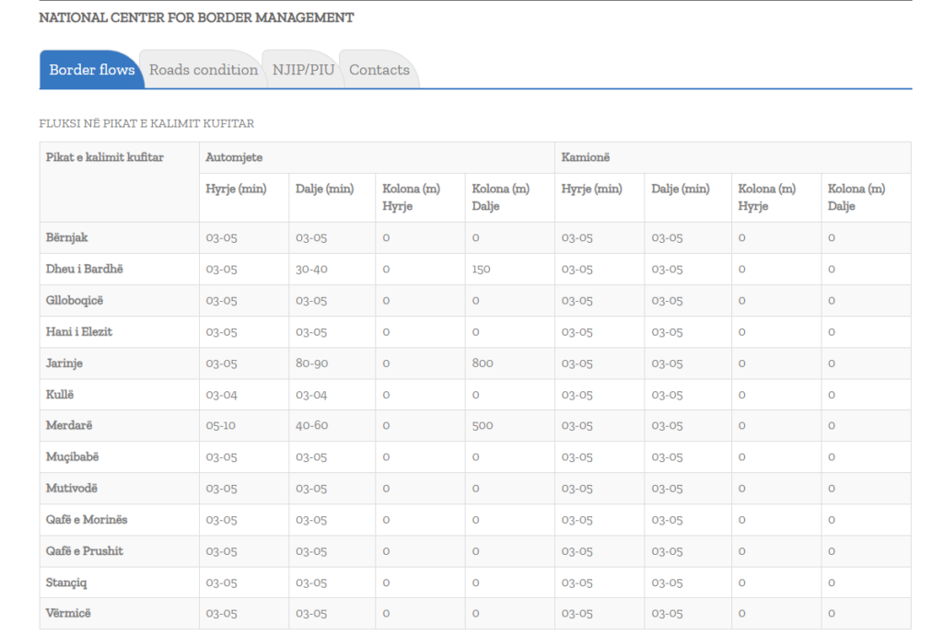This screenshot has width=943, height=635.
Task: Open the Contacts tab
Action: coord(379,70)
